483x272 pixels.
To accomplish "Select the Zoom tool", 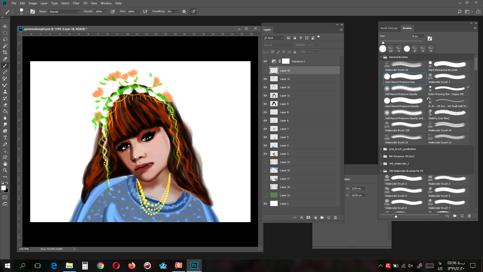I will [5, 170].
